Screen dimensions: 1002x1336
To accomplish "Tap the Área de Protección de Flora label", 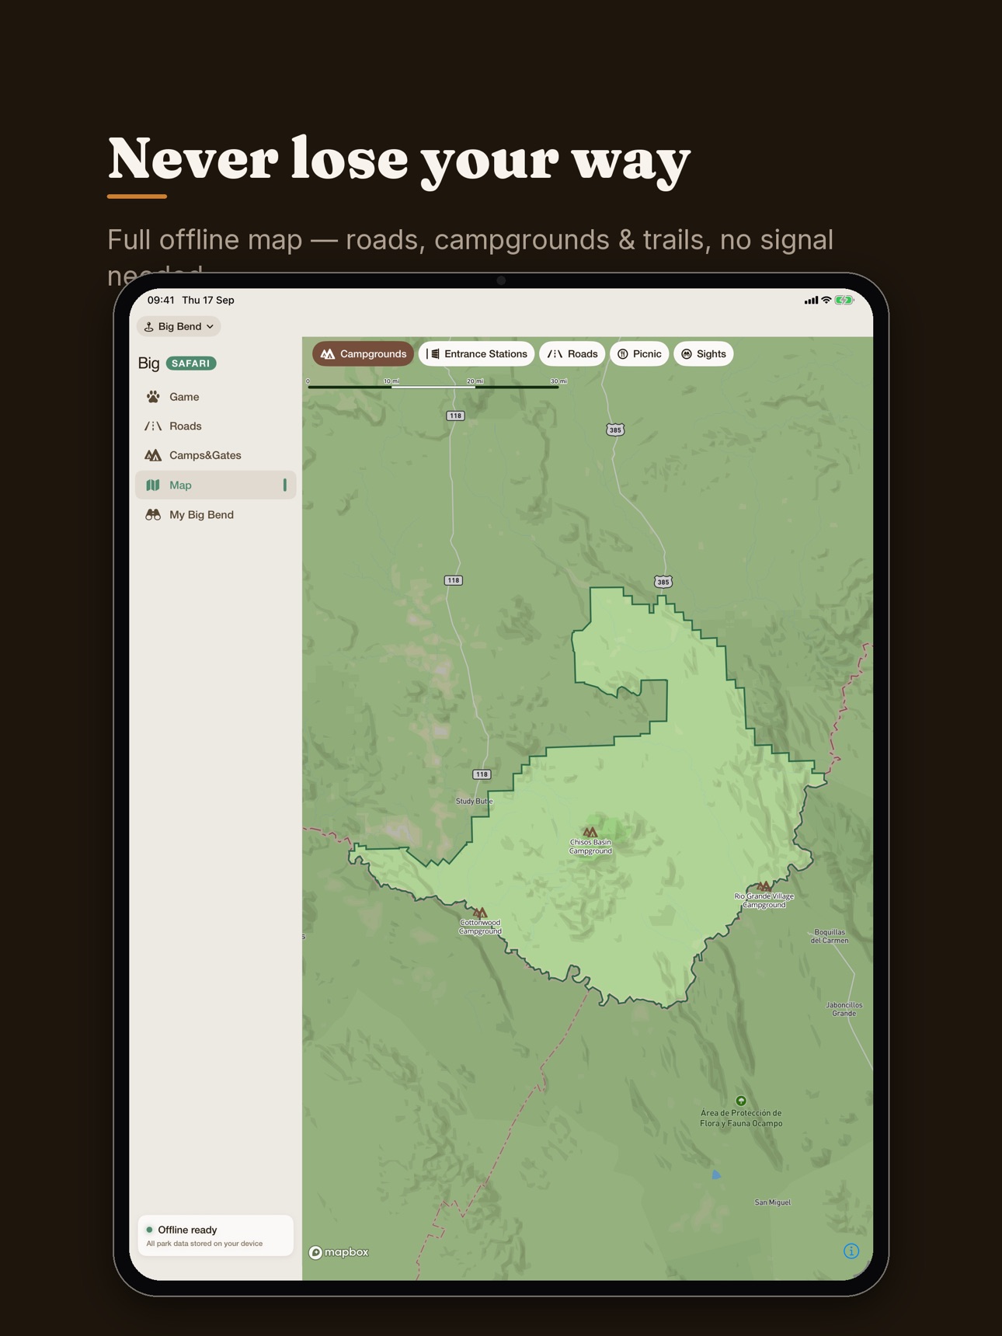I will point(741,1118).
